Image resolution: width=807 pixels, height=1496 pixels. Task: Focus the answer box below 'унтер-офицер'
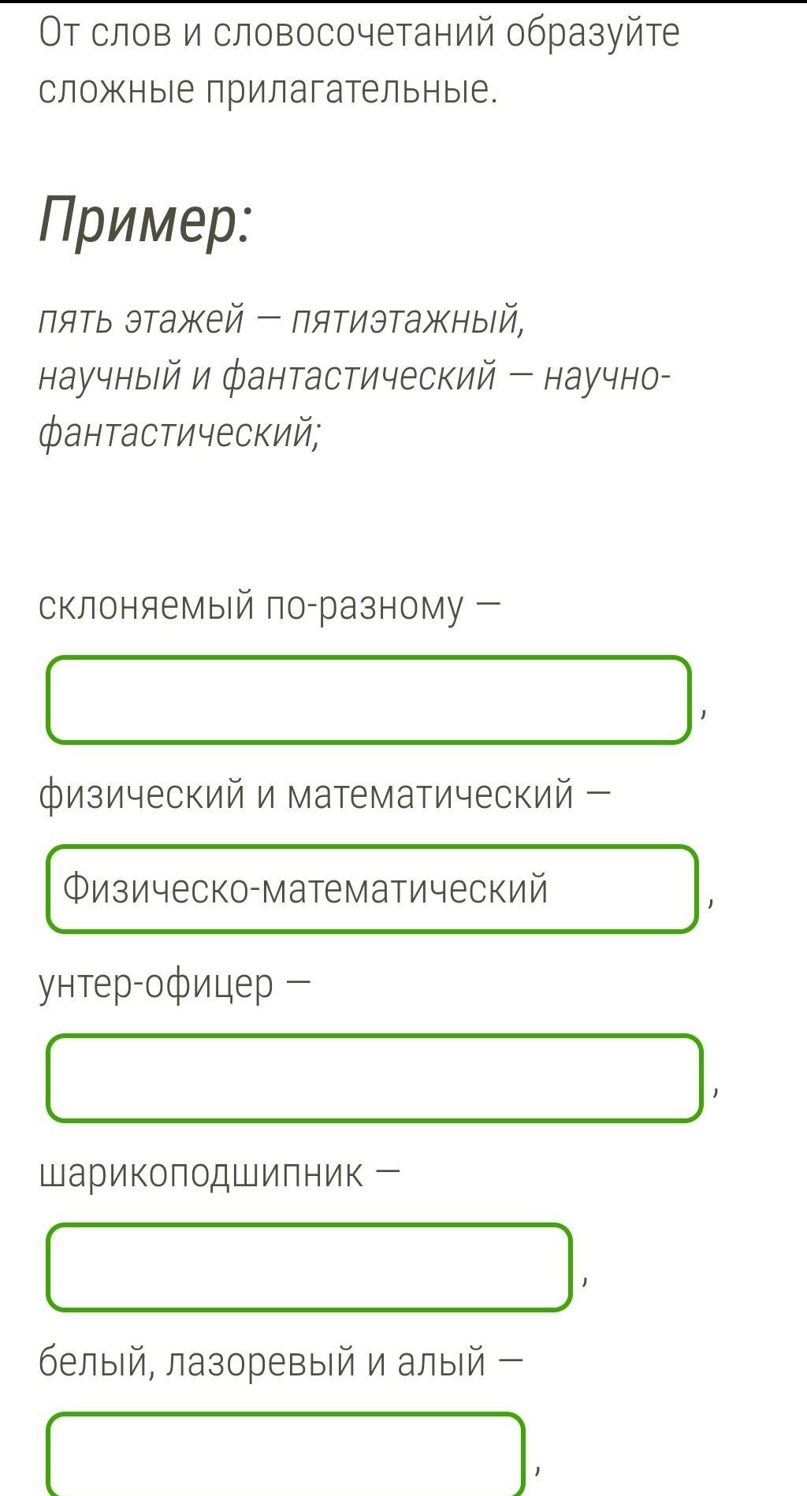tap(374, 1078)
